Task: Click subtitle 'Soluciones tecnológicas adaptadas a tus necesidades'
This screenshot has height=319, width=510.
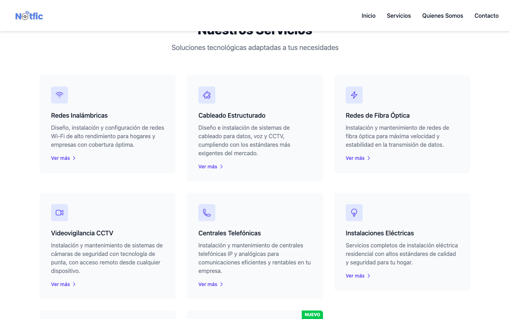Action: coord(255,47)
